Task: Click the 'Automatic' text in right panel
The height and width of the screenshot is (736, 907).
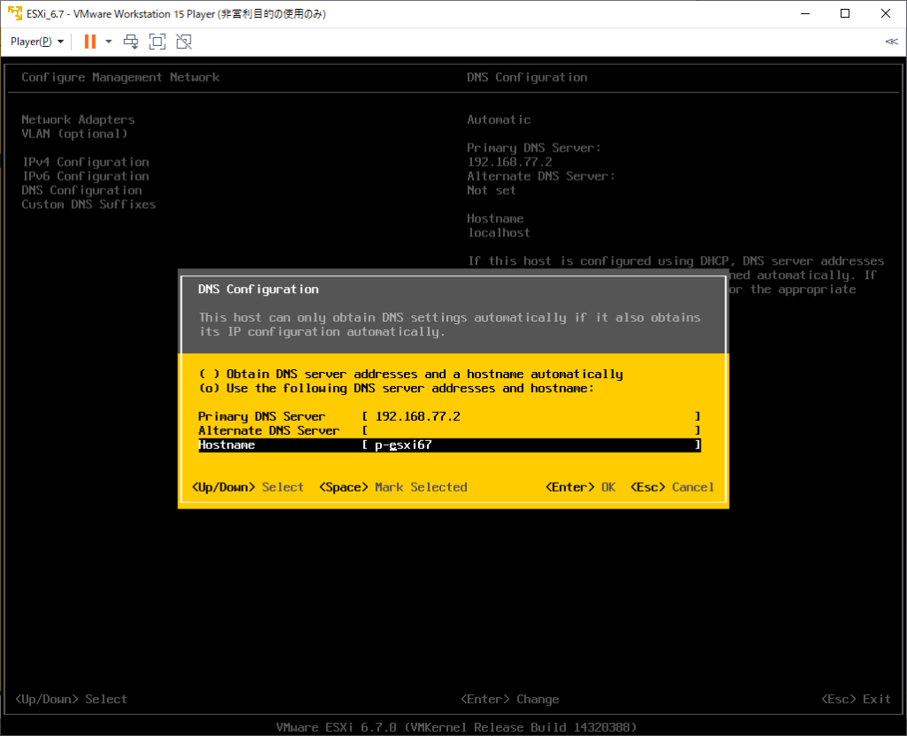Action: click(x=499, y=120)
